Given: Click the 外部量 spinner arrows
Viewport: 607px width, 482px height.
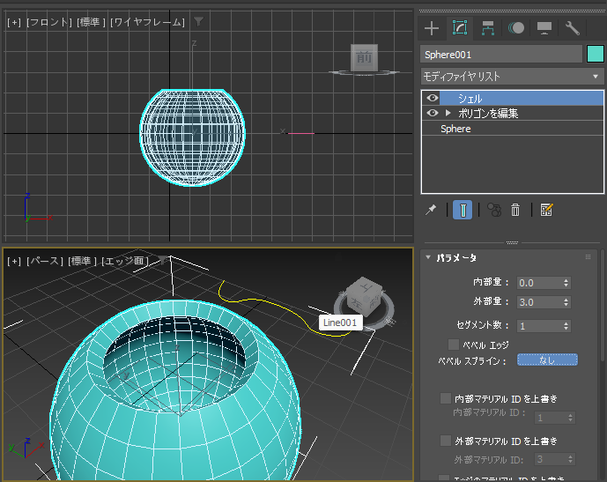Looking at the screenshot, I should click(x=566, y=302).
